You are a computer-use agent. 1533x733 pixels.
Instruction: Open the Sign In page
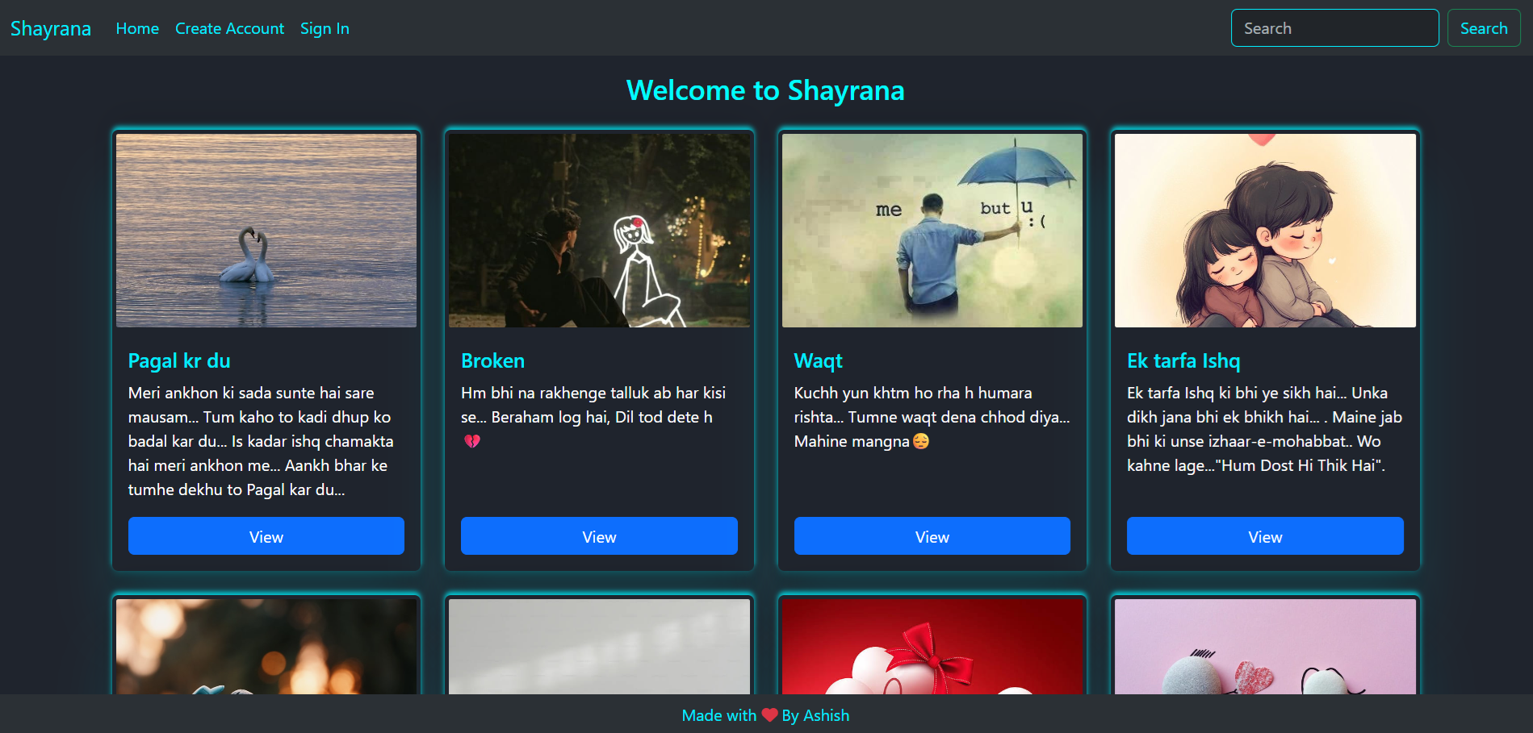tap(325, 28)
